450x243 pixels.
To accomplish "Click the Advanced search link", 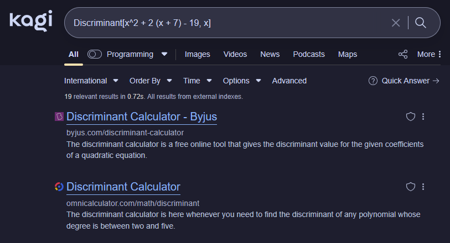I will [289, 81].
